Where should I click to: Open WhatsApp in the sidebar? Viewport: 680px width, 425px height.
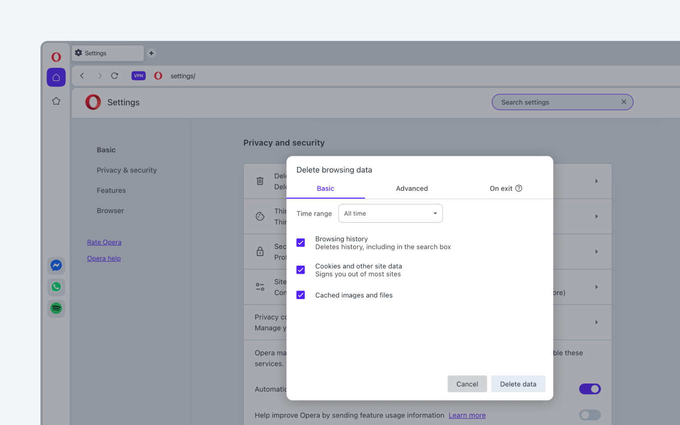coord(56,287)
